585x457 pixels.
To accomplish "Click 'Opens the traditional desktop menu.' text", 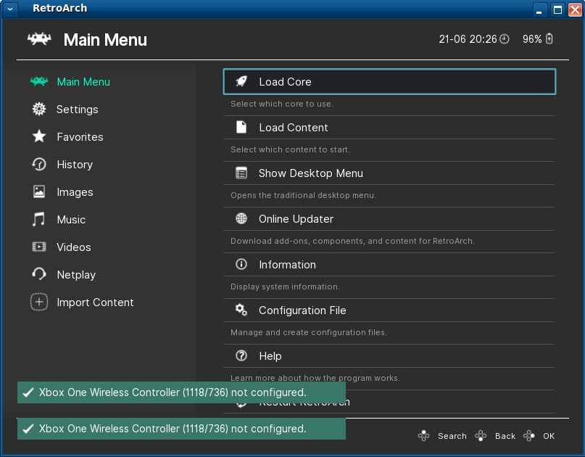I will point(303,195).
